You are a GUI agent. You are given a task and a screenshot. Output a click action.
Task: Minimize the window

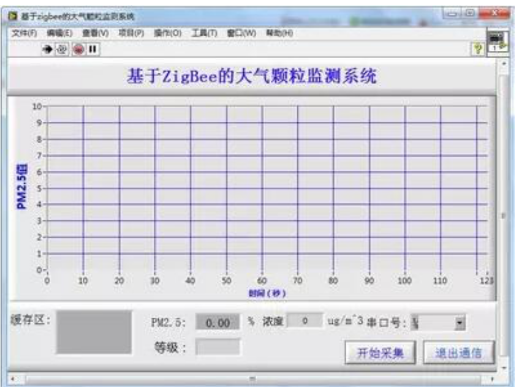(452, 13)
